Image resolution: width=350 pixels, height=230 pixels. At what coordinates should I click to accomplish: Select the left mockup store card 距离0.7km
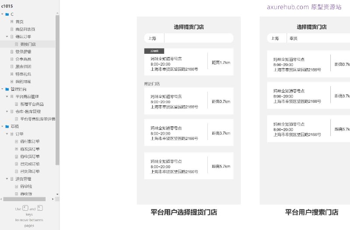tap(189, 101)
